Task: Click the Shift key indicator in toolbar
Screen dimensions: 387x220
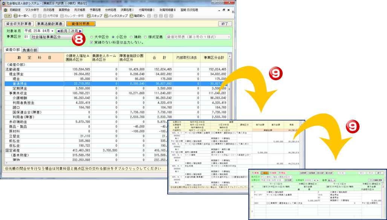Action: coord(8,16)
